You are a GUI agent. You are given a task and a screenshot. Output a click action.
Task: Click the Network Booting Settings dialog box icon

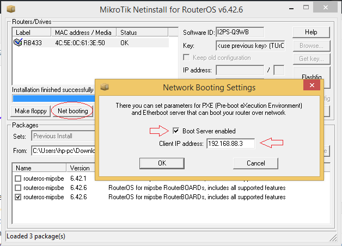tap(105, 87)
